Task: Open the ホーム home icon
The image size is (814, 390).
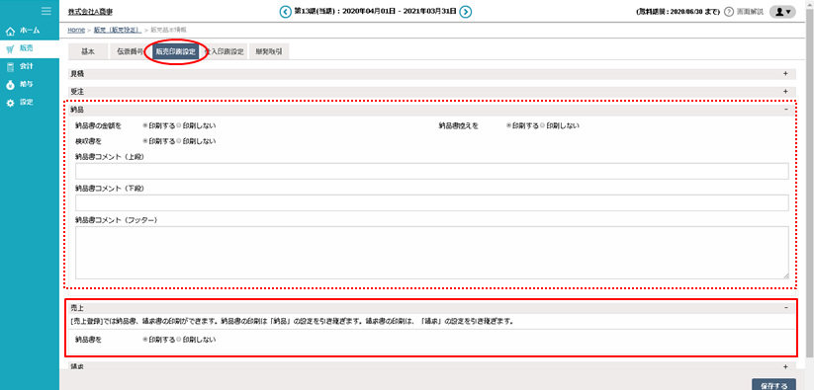Action: coord(10,32)
